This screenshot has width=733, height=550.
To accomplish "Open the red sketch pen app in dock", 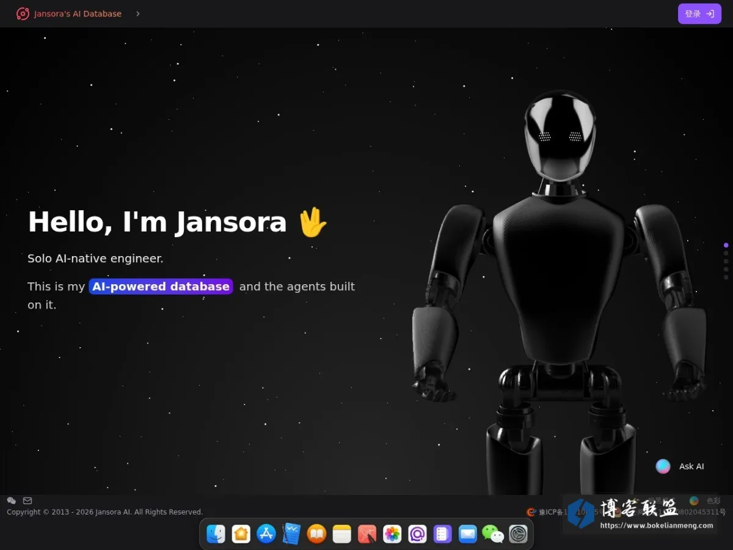I will [x=367, y=534].
